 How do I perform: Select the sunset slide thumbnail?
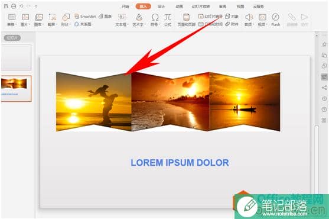pyautogui.click(x=16, y=88)
